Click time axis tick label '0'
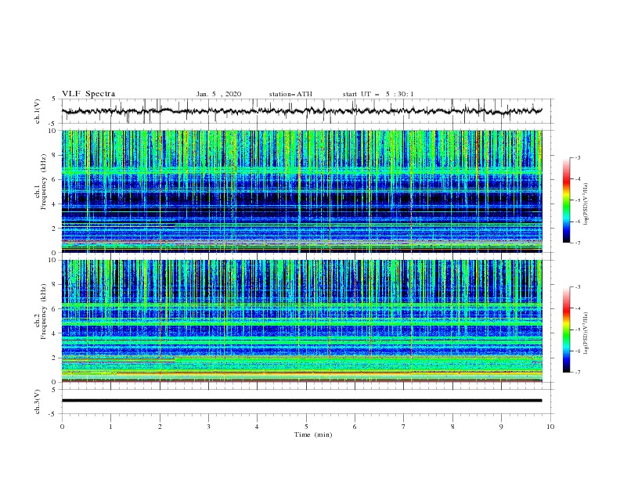This screenshot has width=620, height=479. [x=62, y=427]
